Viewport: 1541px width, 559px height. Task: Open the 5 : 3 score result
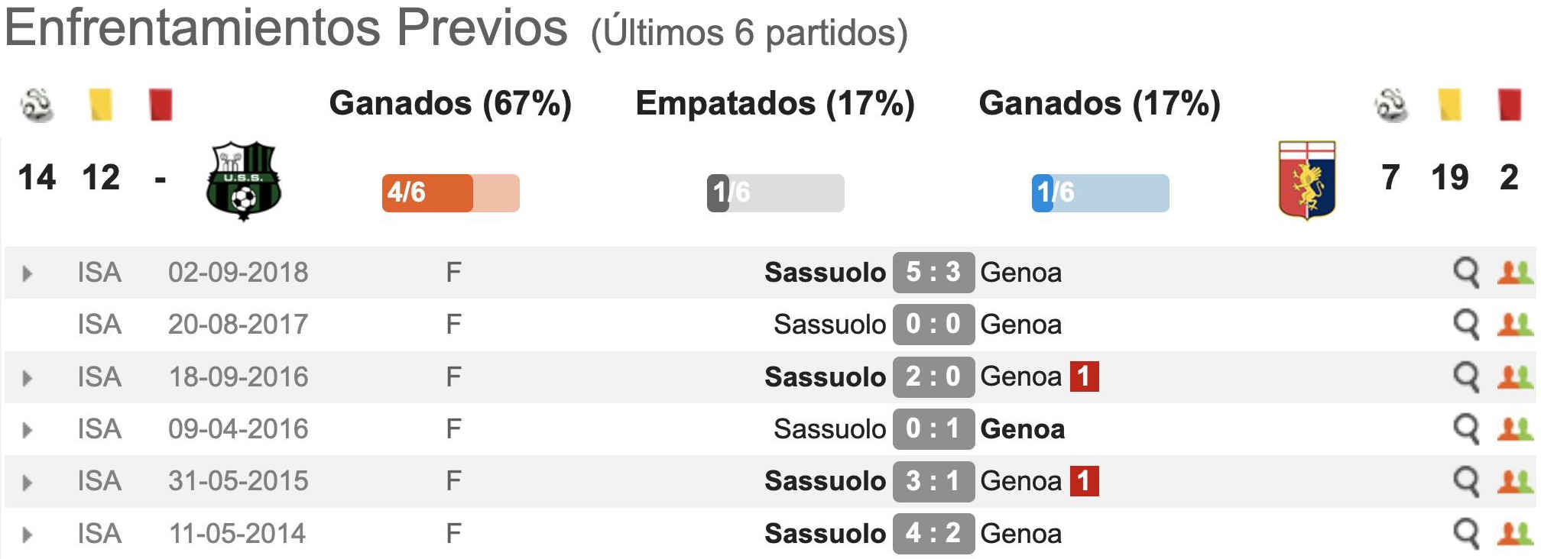[933, 273]
